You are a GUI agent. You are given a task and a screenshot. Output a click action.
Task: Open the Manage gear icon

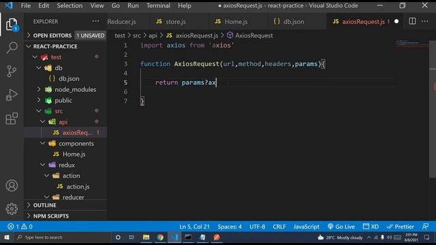pyautogui.click(x=12, y=209)
